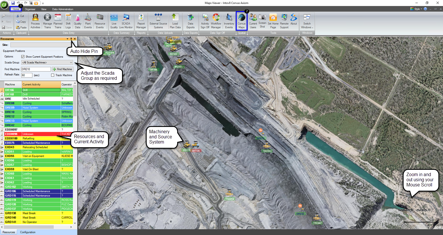Open Live Quality summary
This screenshot has height=235, width=443.
[x=114, y=21]
